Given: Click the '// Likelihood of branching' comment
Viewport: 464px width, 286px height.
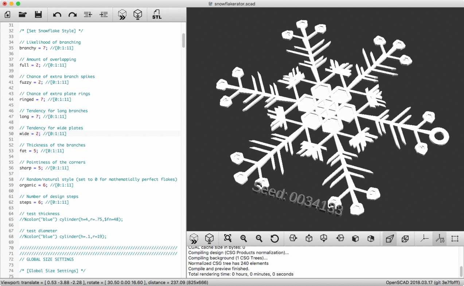Looking at the screenshot, I should pyautogui.click(x=50, y=42).
